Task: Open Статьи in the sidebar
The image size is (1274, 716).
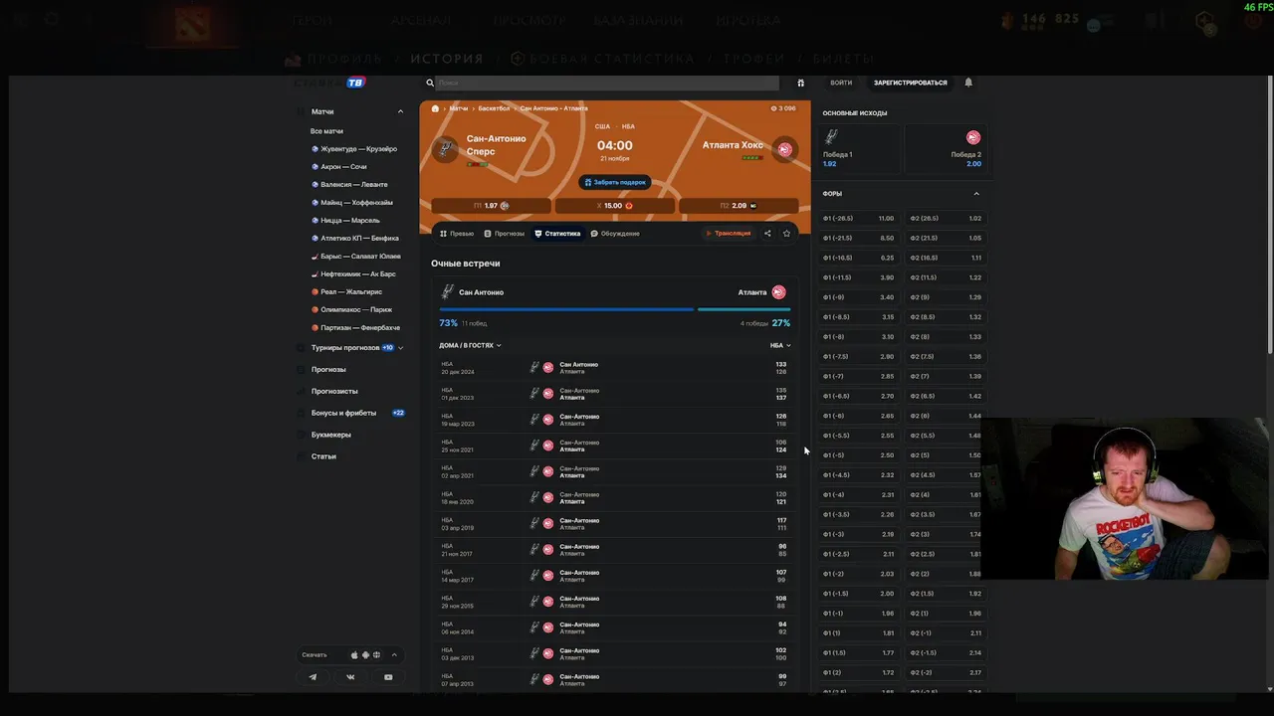Action: click(323, 456)
